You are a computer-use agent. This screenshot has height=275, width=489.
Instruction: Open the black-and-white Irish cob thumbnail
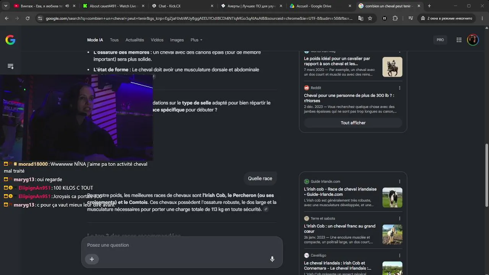click(x=392, y=197)
